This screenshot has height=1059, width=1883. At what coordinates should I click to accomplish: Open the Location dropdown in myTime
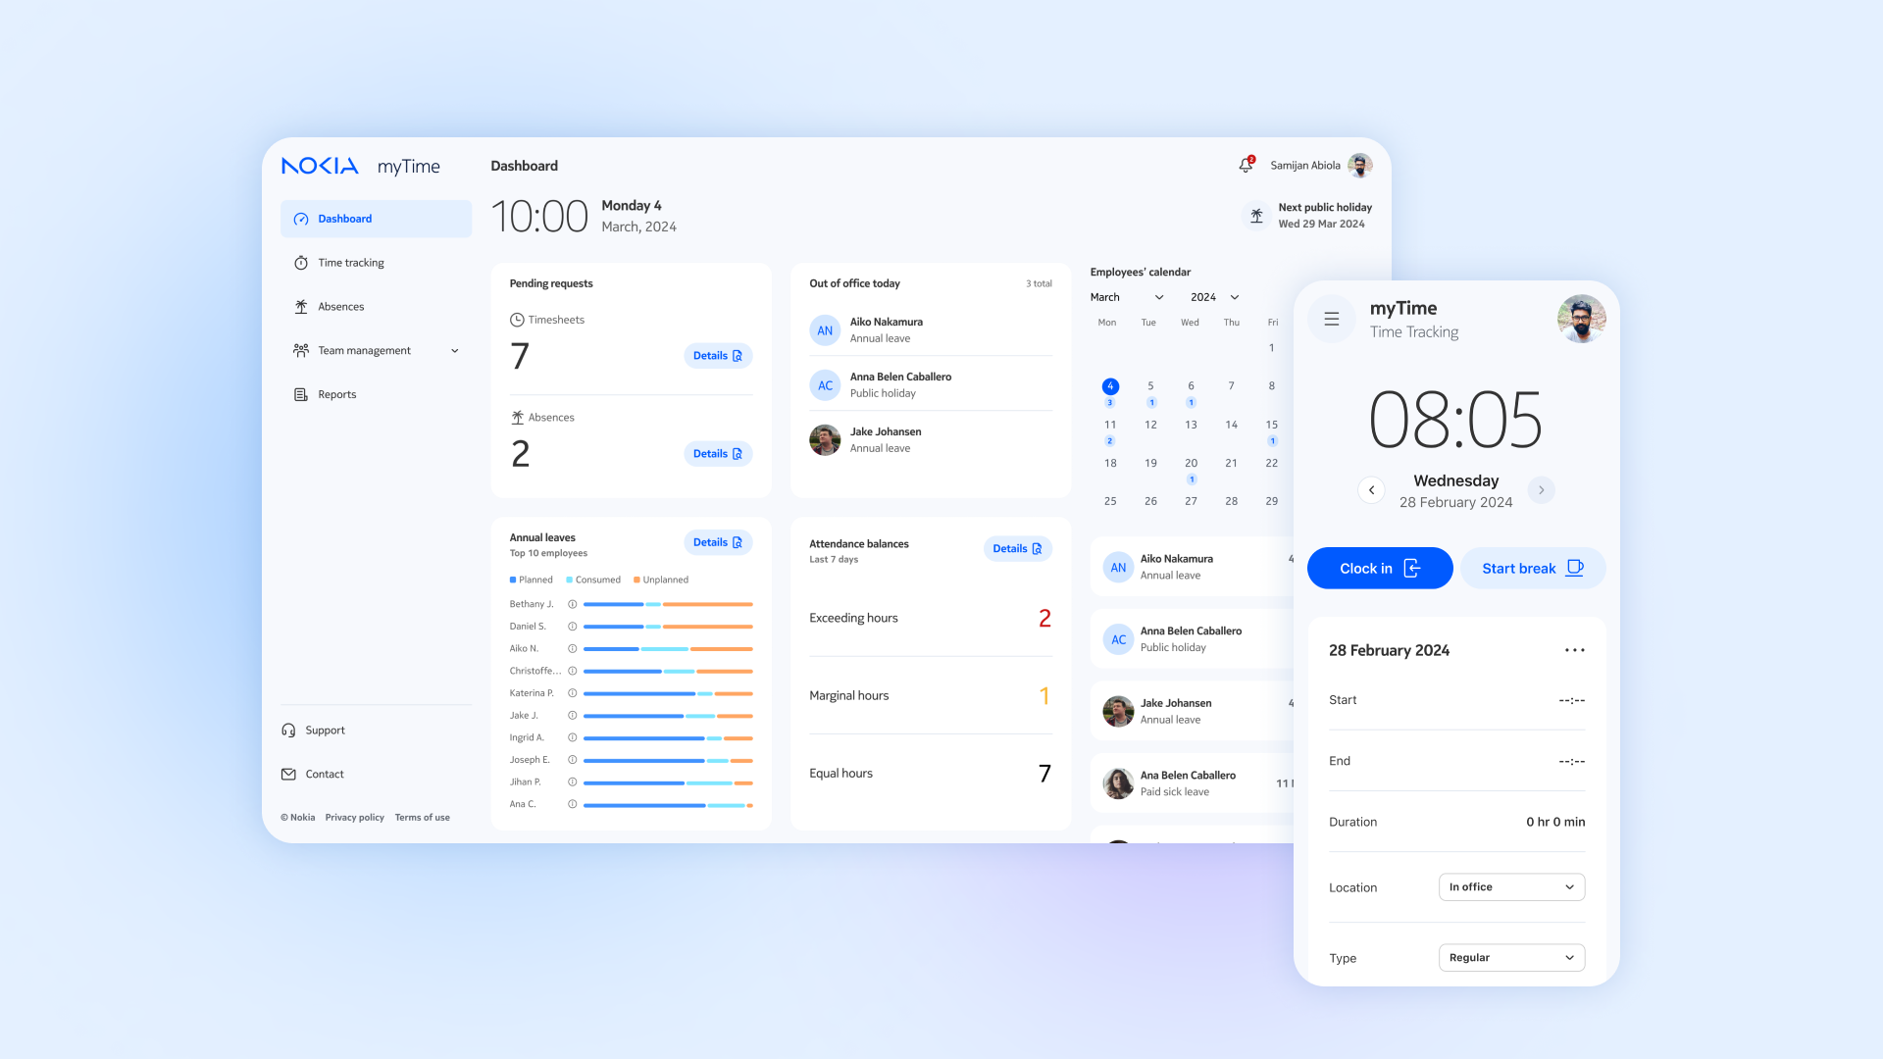(x=1510, y=887)
